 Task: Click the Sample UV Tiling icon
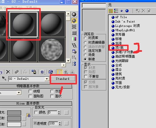tap(74, 33)
